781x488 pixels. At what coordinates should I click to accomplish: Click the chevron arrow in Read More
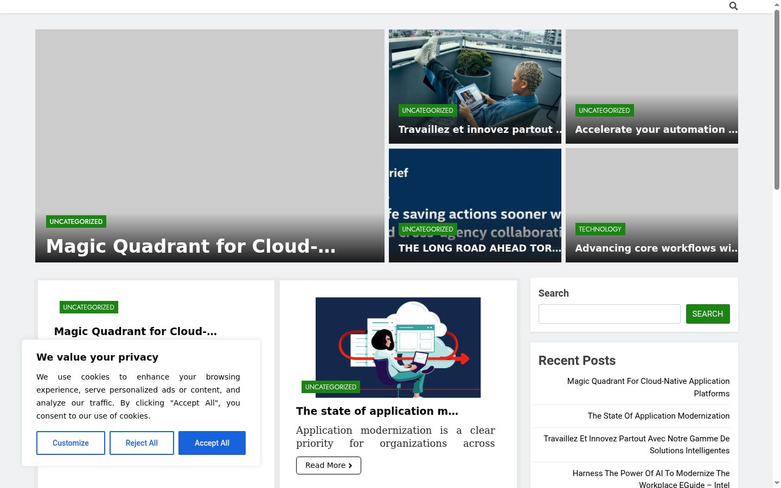[x=350, y=466]
